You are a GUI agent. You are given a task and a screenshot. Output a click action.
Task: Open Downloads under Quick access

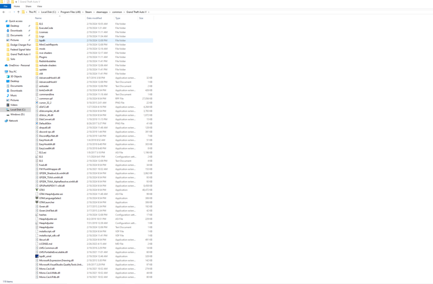pos(16,31)
